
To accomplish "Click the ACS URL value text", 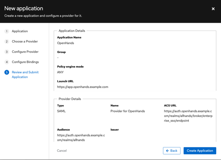I will pyautogui.click(x=188, y=116).
